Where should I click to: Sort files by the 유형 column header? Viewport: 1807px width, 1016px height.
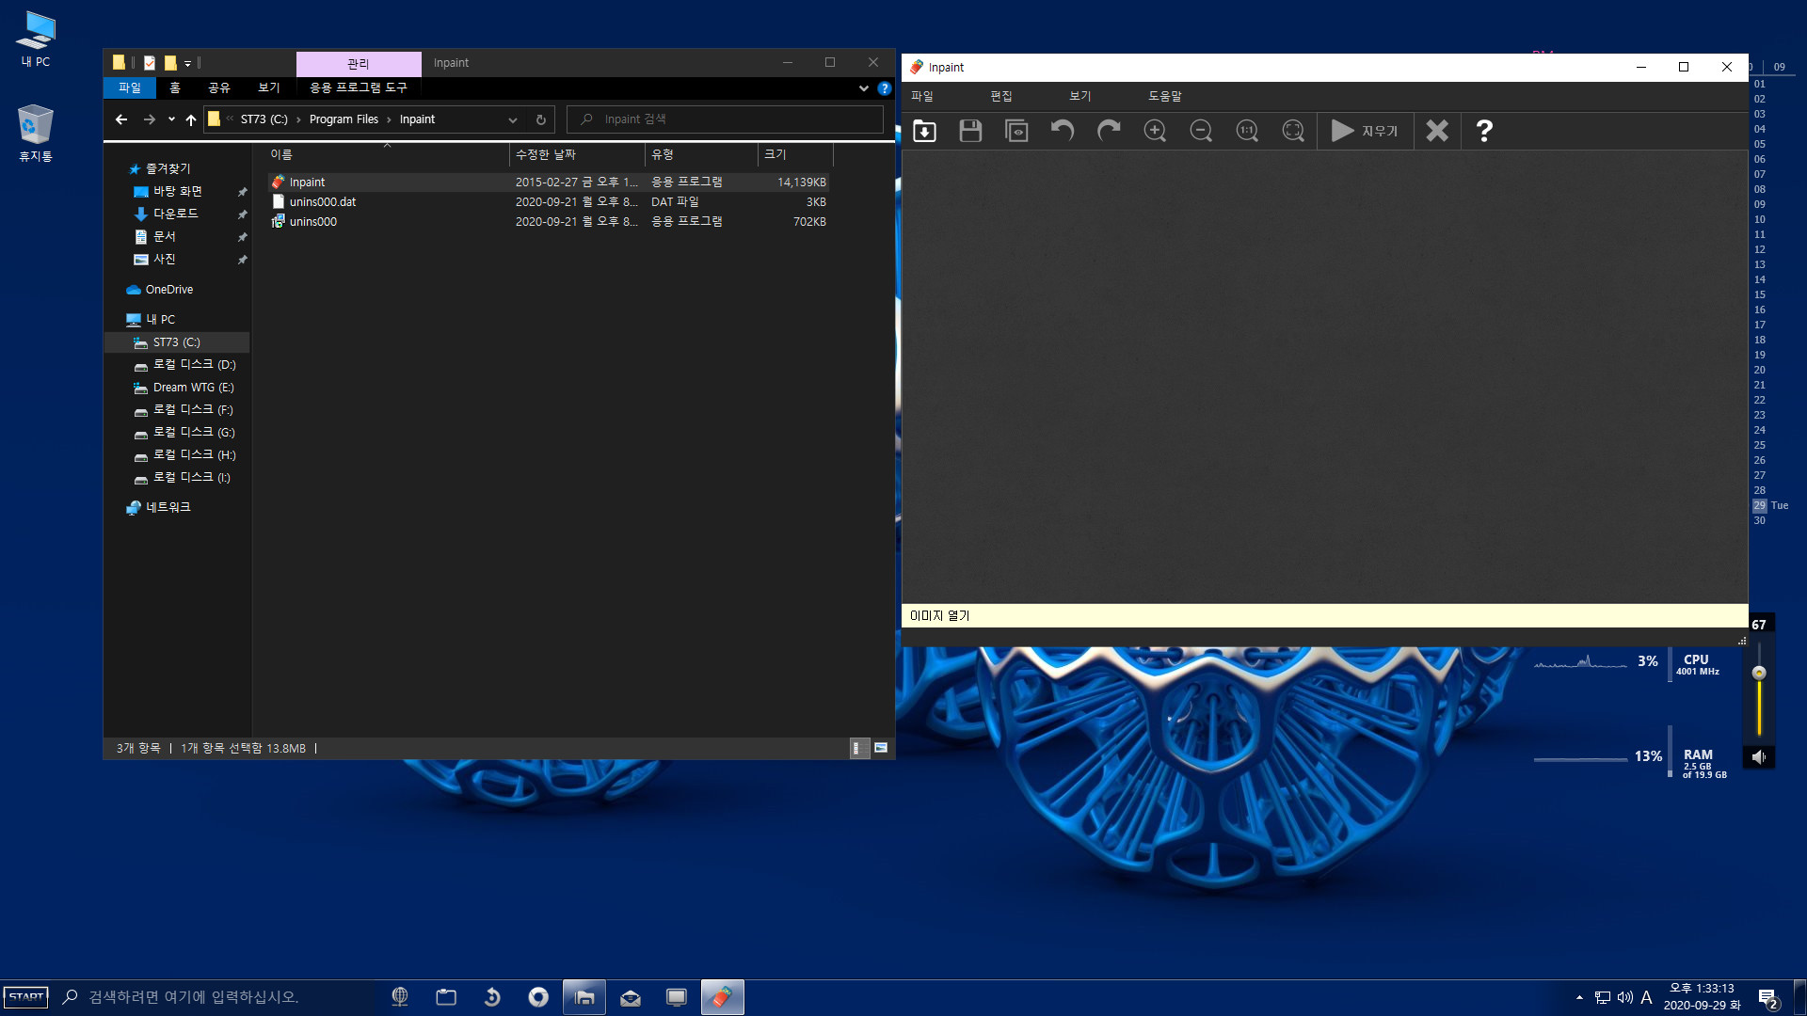[x=701, y=154]
